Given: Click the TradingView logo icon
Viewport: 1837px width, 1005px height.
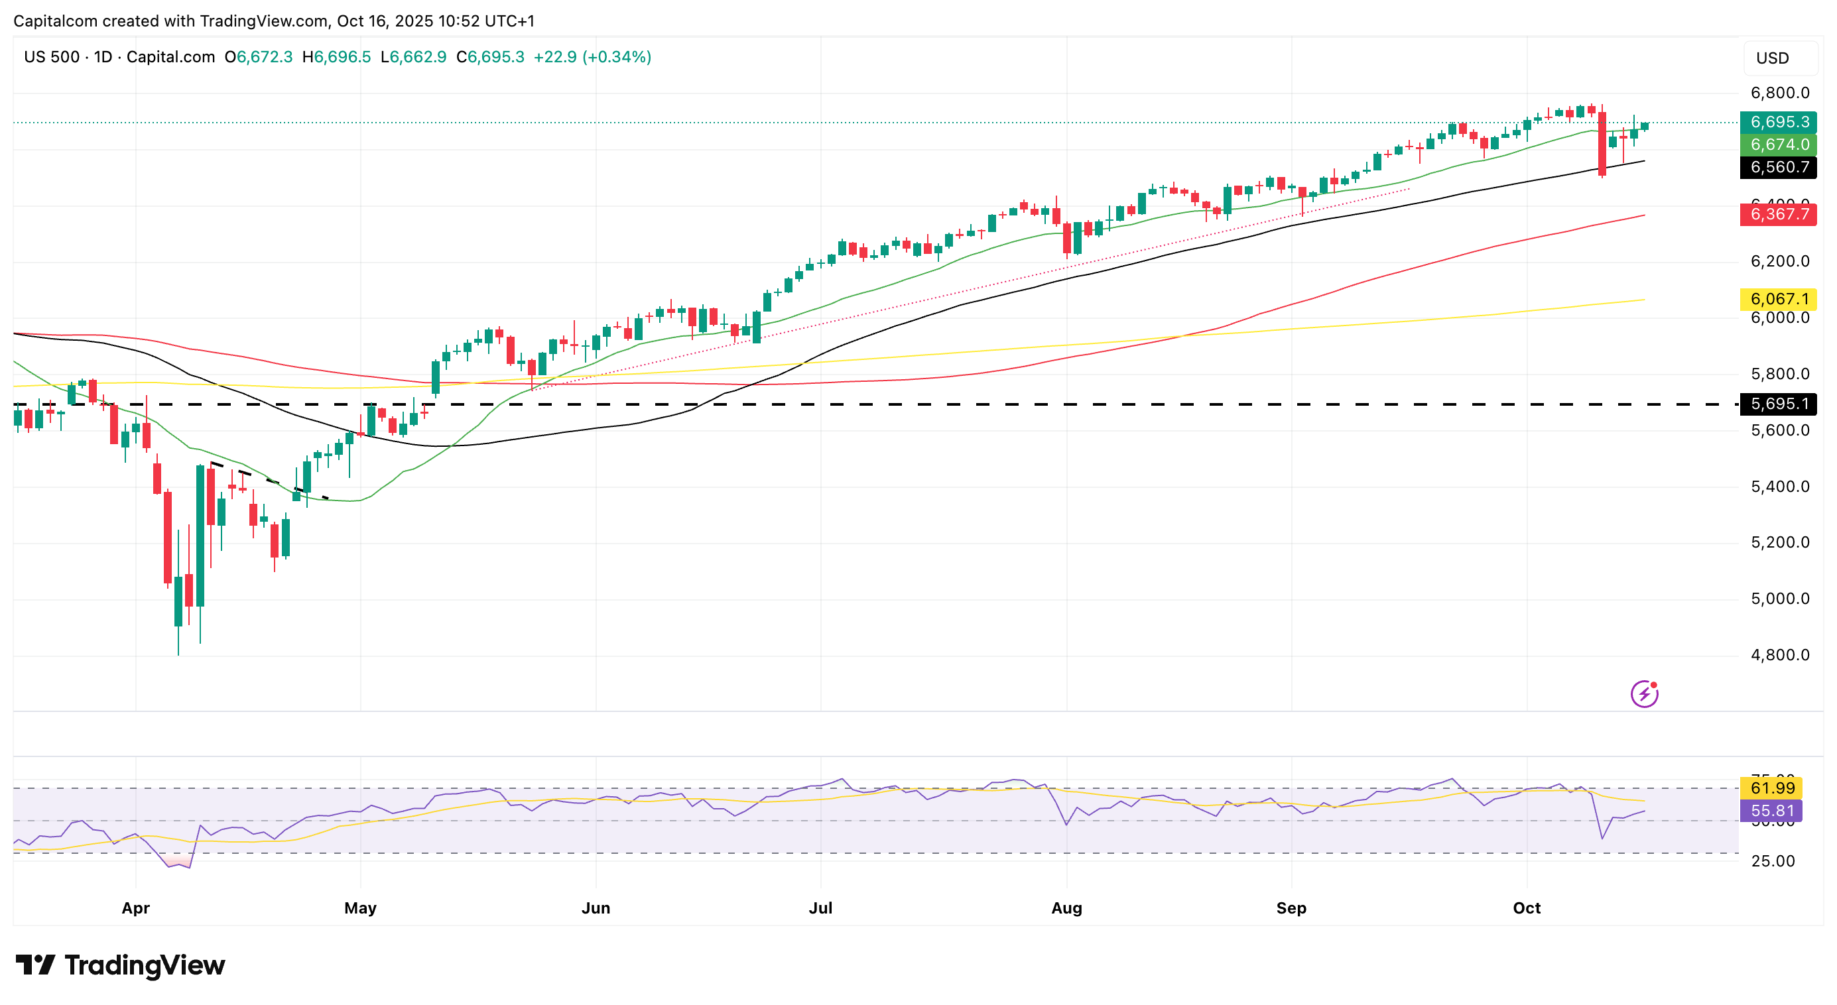Looking at the screenshot, I should pyautogui.click(x=35, y=965).
